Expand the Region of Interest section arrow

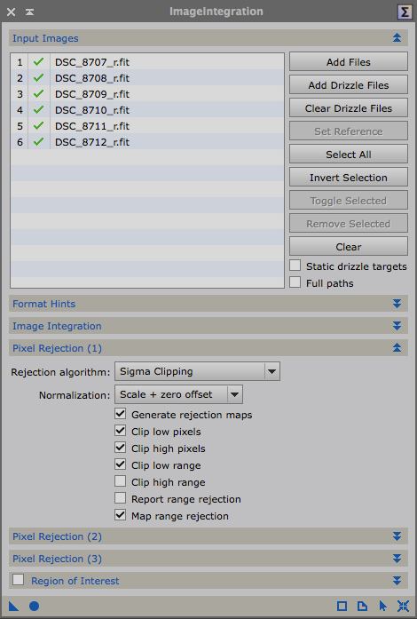pyautogui.click(x=397, y=581)
